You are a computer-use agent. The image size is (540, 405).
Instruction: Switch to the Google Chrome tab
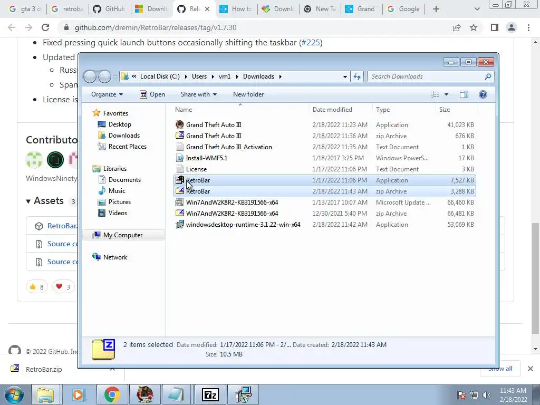point(404,9)
